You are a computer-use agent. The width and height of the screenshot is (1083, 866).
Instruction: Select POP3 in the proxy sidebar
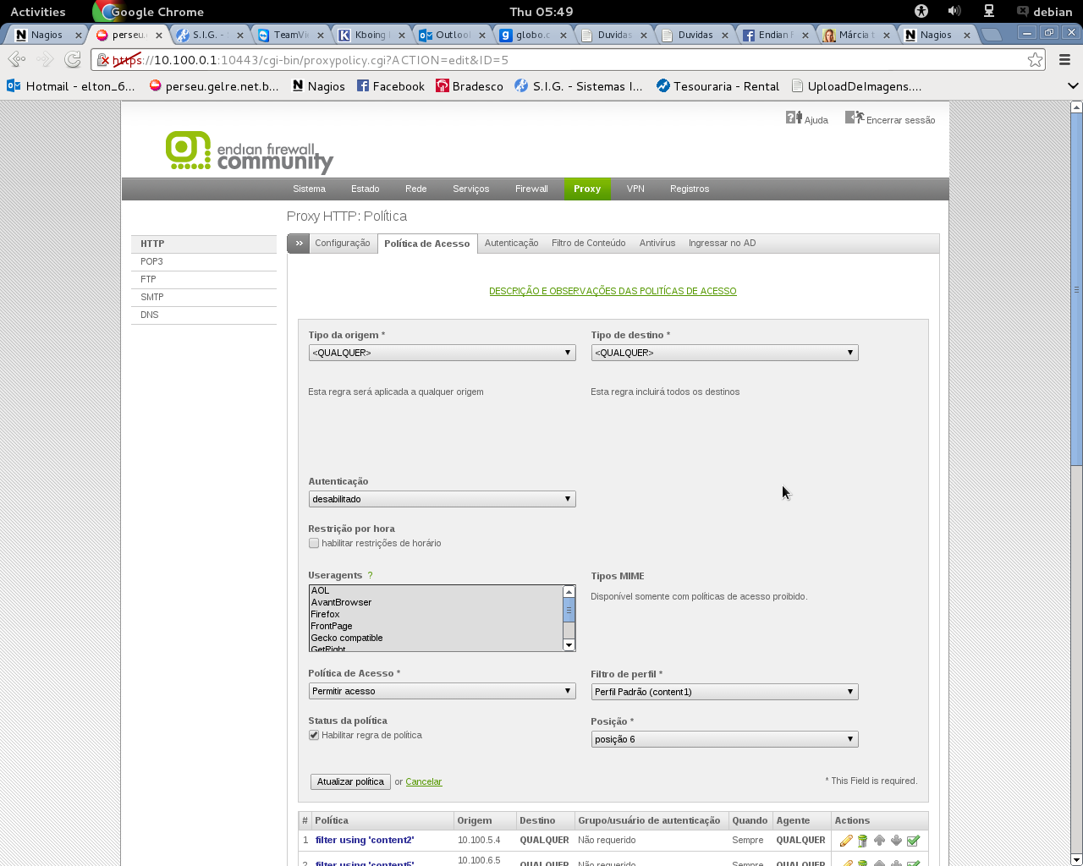point(204,262)
